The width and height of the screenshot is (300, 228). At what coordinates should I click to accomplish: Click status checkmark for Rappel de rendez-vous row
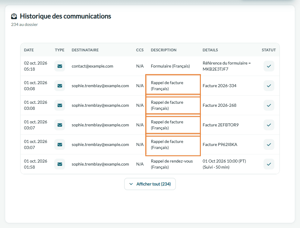pyautogui.click(x=269, y=164)
